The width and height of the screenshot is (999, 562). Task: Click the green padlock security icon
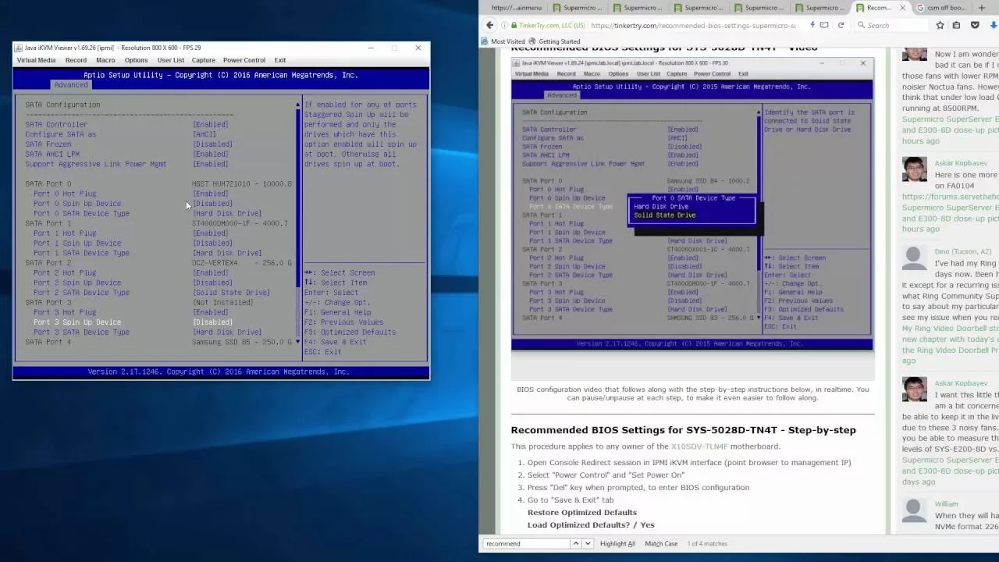point(513,25)
